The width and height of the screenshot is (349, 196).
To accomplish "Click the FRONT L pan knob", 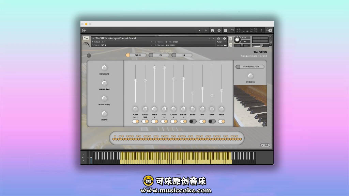I will pos(154,109).
